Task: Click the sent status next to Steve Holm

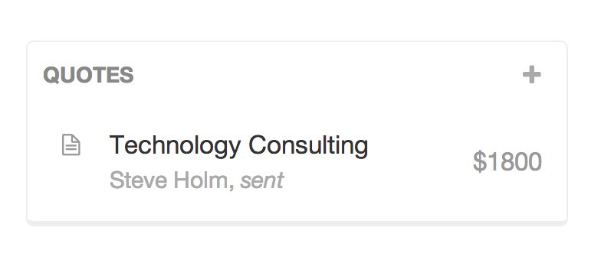Action: 262,180
